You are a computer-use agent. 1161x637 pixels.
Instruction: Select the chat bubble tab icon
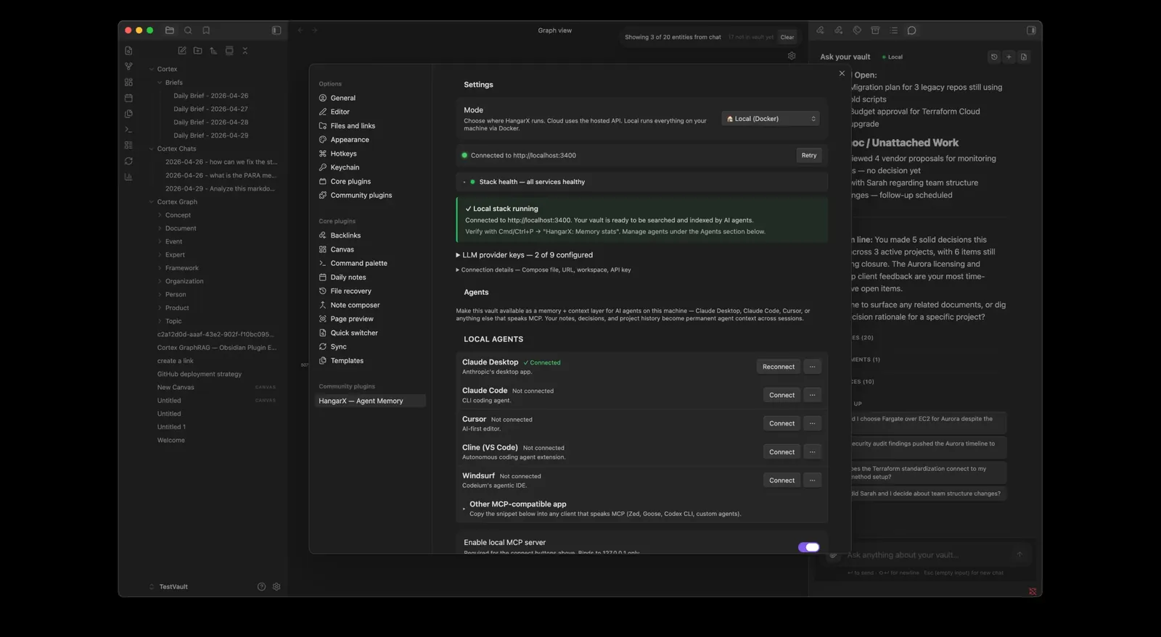point(911,30)
